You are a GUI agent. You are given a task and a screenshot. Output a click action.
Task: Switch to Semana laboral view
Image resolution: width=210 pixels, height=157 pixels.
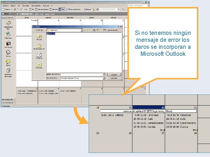(42, 9)
